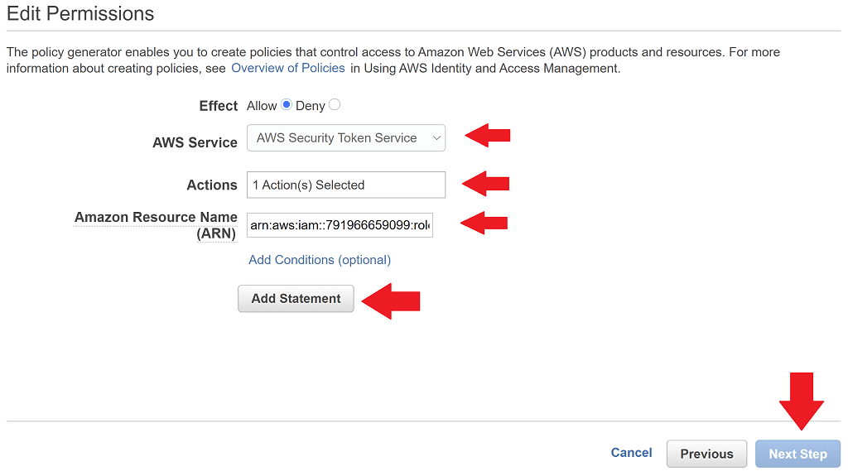Open the Overview of Policies link
This screenshot has height=476, width=848.
(288, 69)
